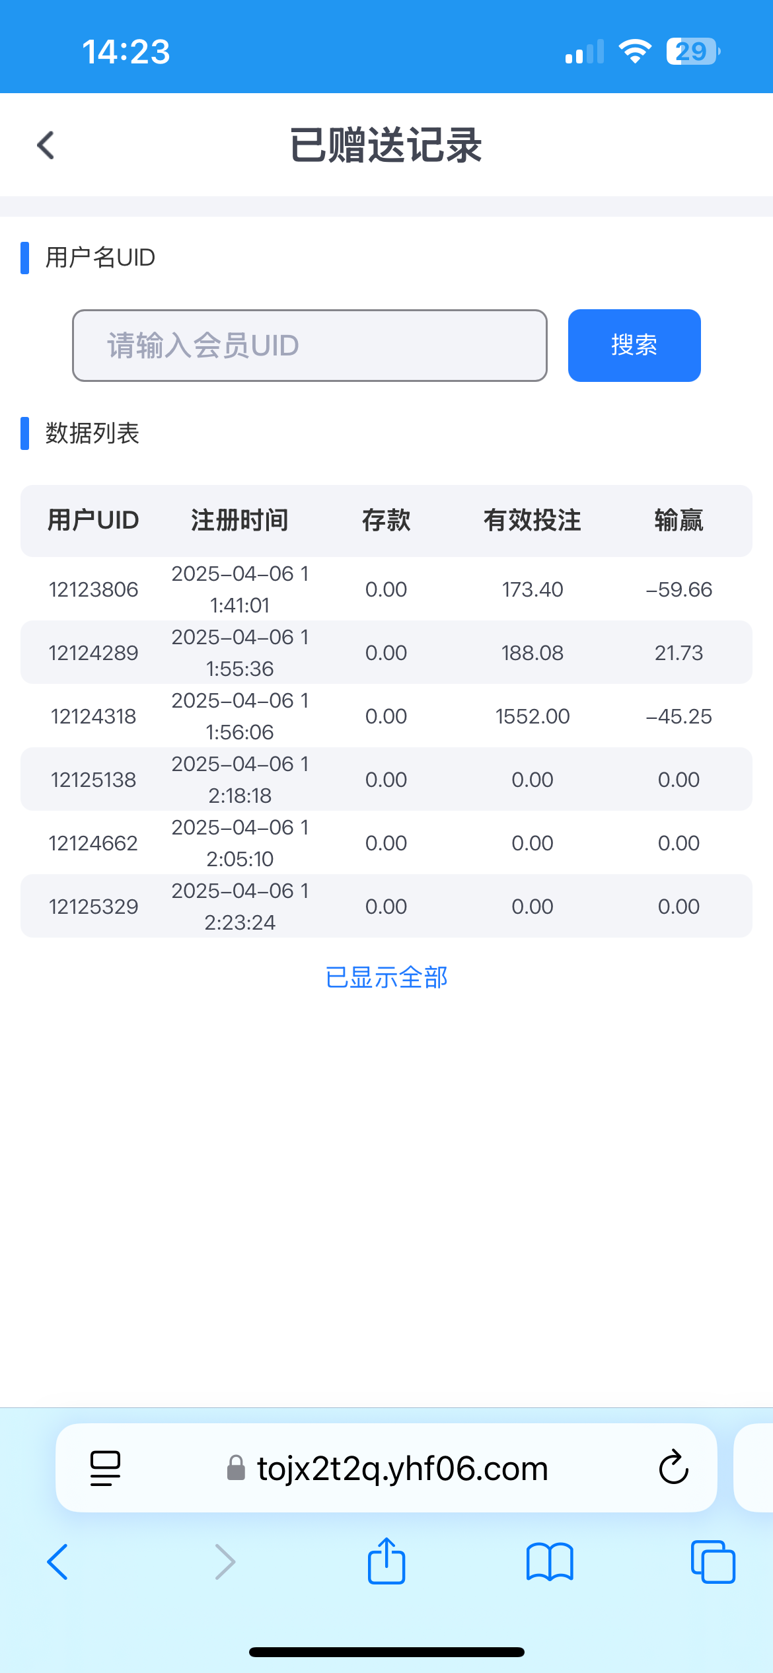Select the 注册时间 column header
The width and height of the screenshot is (773, 1673).
click(239, 520)
